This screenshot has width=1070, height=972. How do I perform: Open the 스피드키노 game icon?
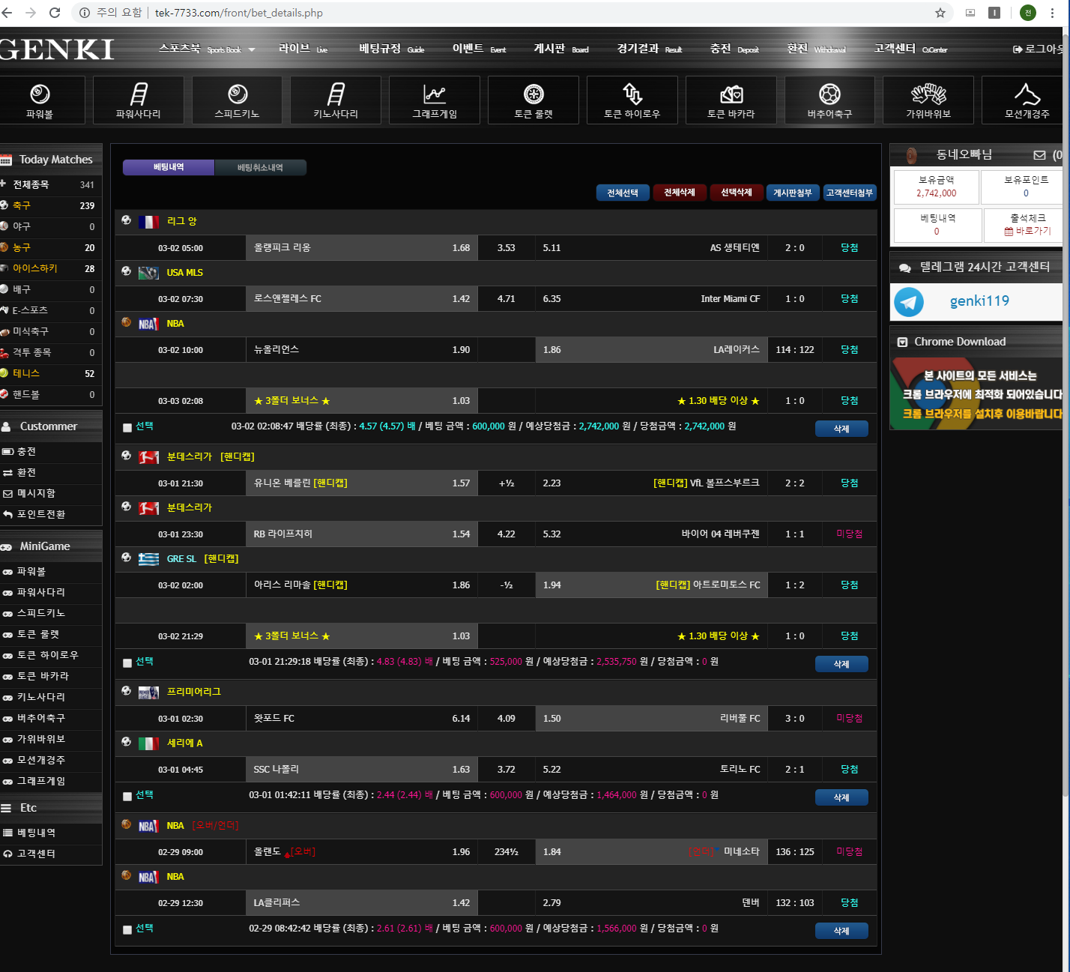(238, 94)
